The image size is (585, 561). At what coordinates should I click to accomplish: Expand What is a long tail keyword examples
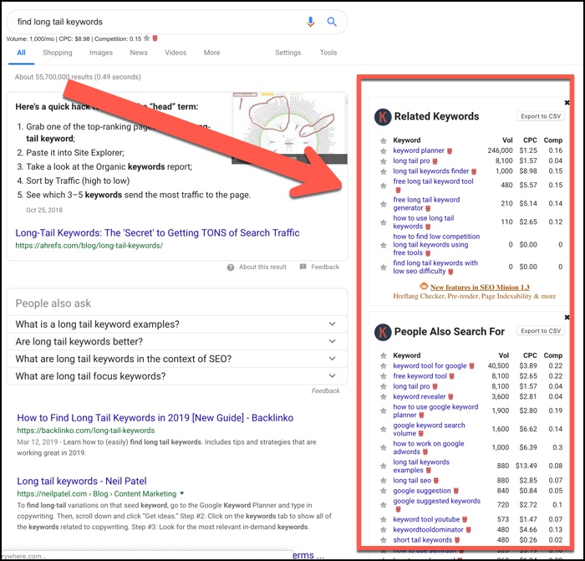(332, 324)
